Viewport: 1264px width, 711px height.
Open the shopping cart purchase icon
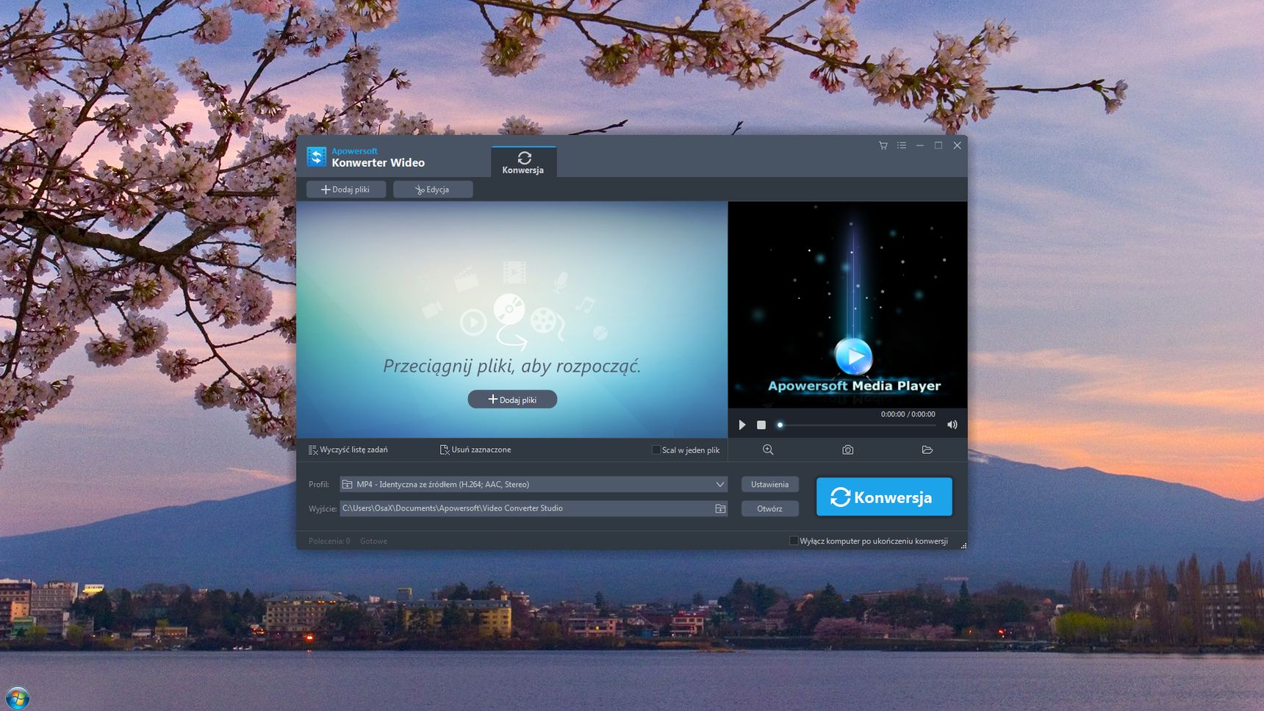[x=883, y=145]
